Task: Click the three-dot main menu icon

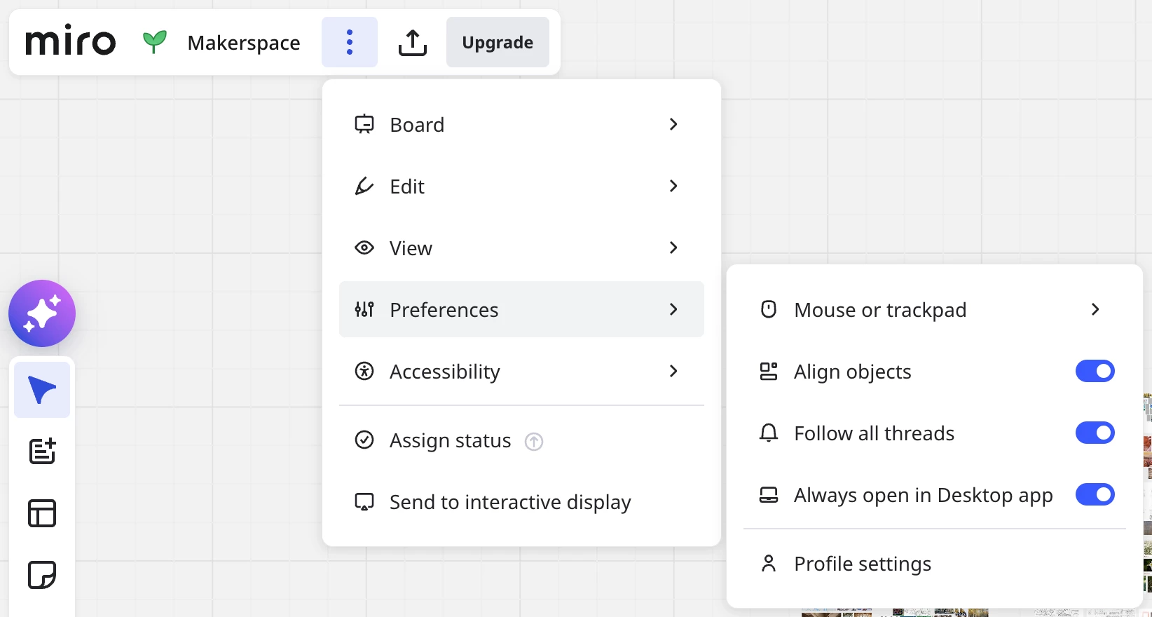Action: (350, 42)
